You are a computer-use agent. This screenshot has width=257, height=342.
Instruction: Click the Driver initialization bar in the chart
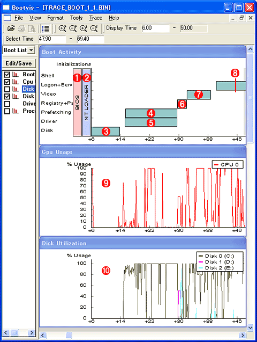pos(151,122)
